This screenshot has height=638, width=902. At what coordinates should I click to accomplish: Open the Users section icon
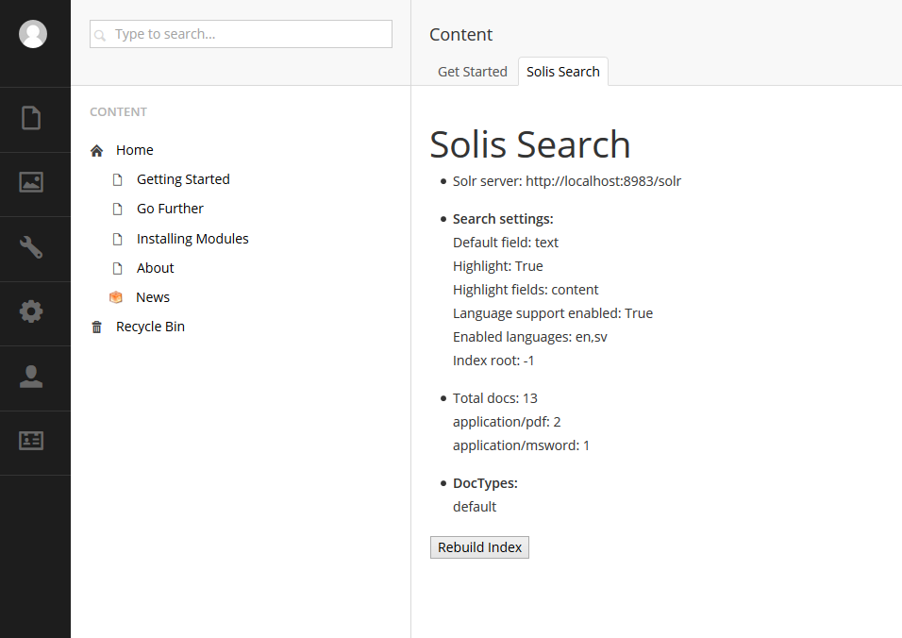coord(31,377)
